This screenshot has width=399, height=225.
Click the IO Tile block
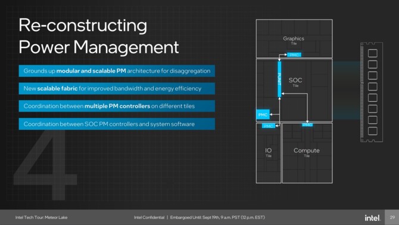point(269,153)
